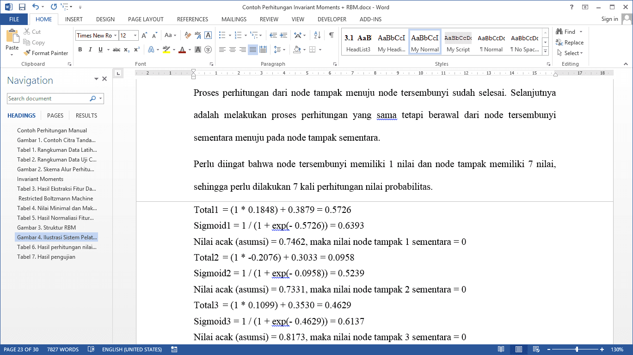The height and width of the screenshot is (355, 633).
Task: Apply bullet list formatting
Action: coord(222,35)
